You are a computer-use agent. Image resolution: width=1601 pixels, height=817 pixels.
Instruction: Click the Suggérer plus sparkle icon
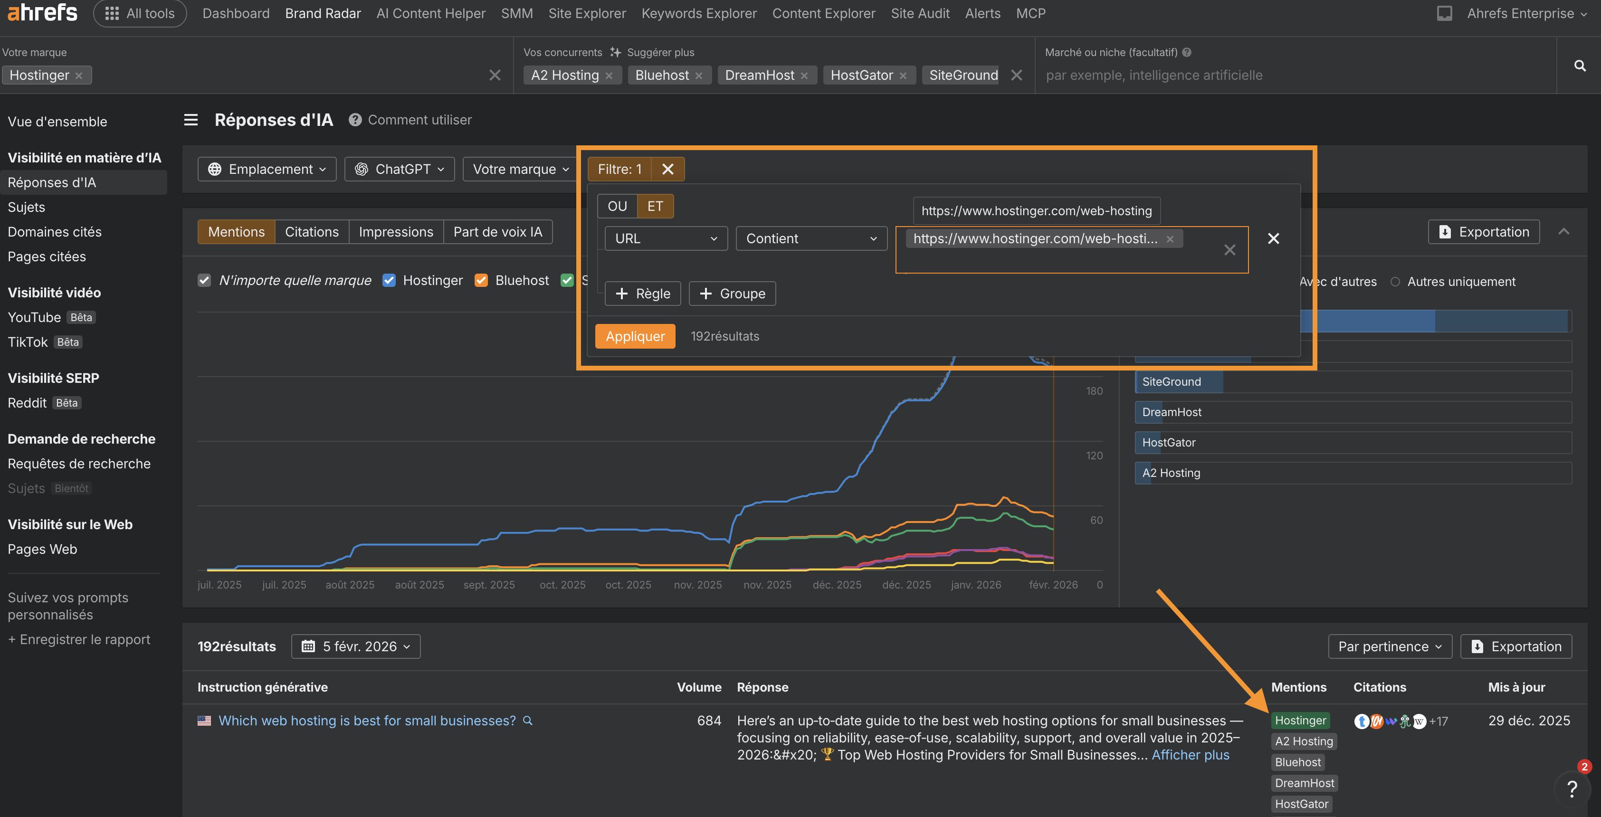615,52
